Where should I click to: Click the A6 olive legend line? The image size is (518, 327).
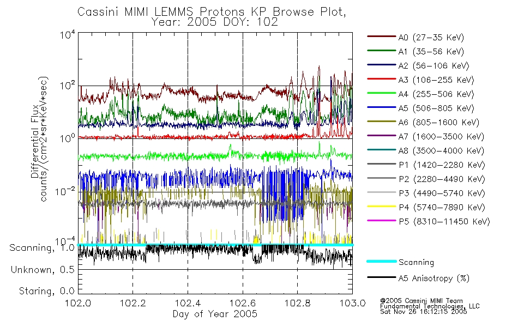tap(382, 122)
